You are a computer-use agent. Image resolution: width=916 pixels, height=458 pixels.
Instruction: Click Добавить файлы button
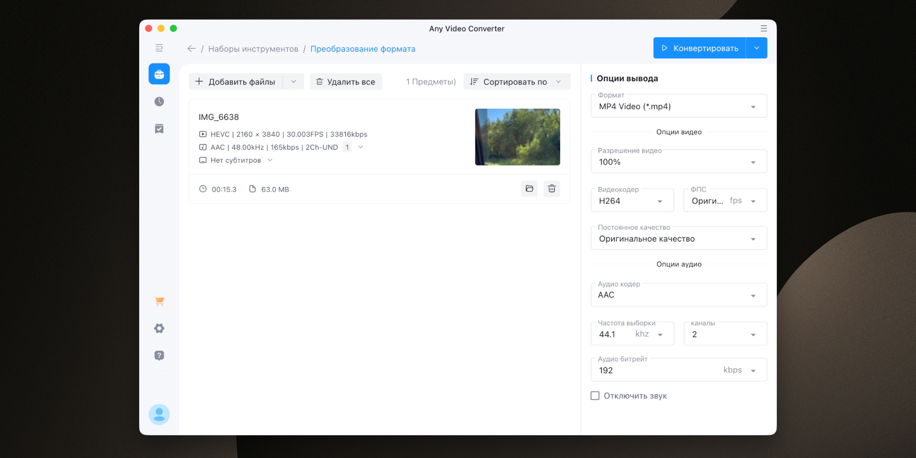coord(236,81)
